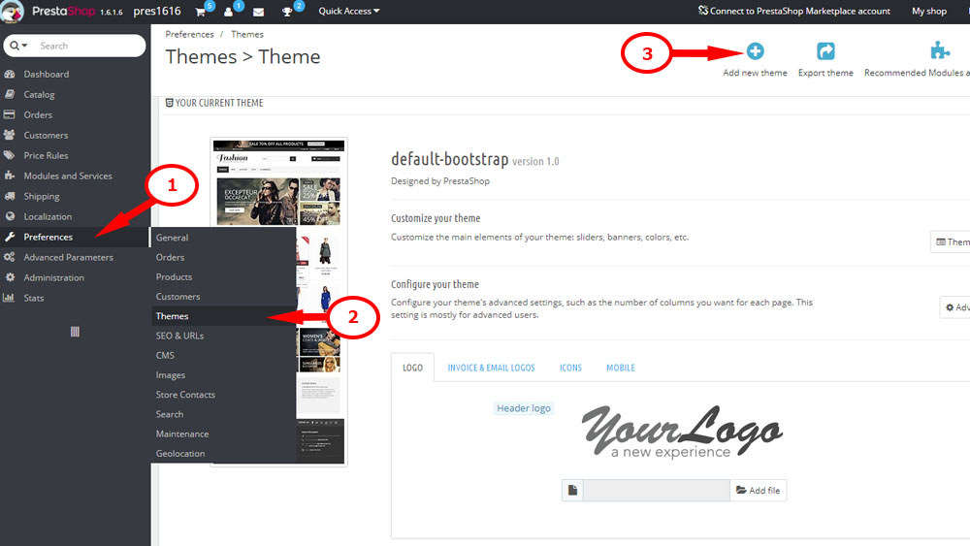Click the file icon beside the upload field
The width and height of the screenshot is (970, 546).
[573, 491]
